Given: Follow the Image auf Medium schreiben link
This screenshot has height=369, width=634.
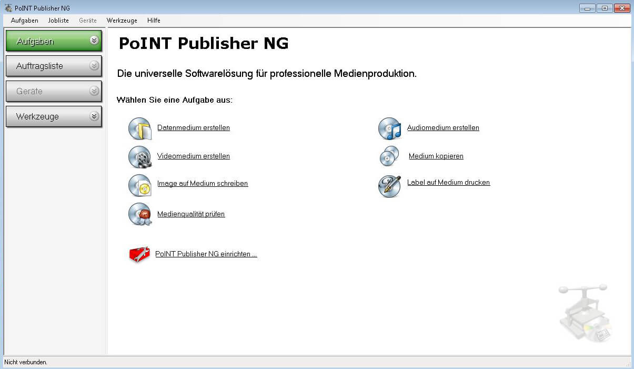Looking at the screenshot, I should (x=203, y=184).
